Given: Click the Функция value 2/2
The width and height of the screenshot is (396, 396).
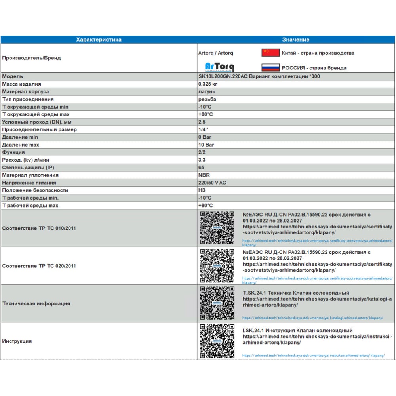Looking at the screenshot, I should click(x=202, y=152).
